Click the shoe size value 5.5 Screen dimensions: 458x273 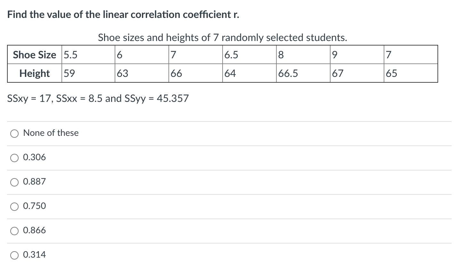coord(70,55)
